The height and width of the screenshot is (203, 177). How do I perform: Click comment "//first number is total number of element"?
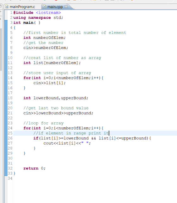click(x=75, y=33)
